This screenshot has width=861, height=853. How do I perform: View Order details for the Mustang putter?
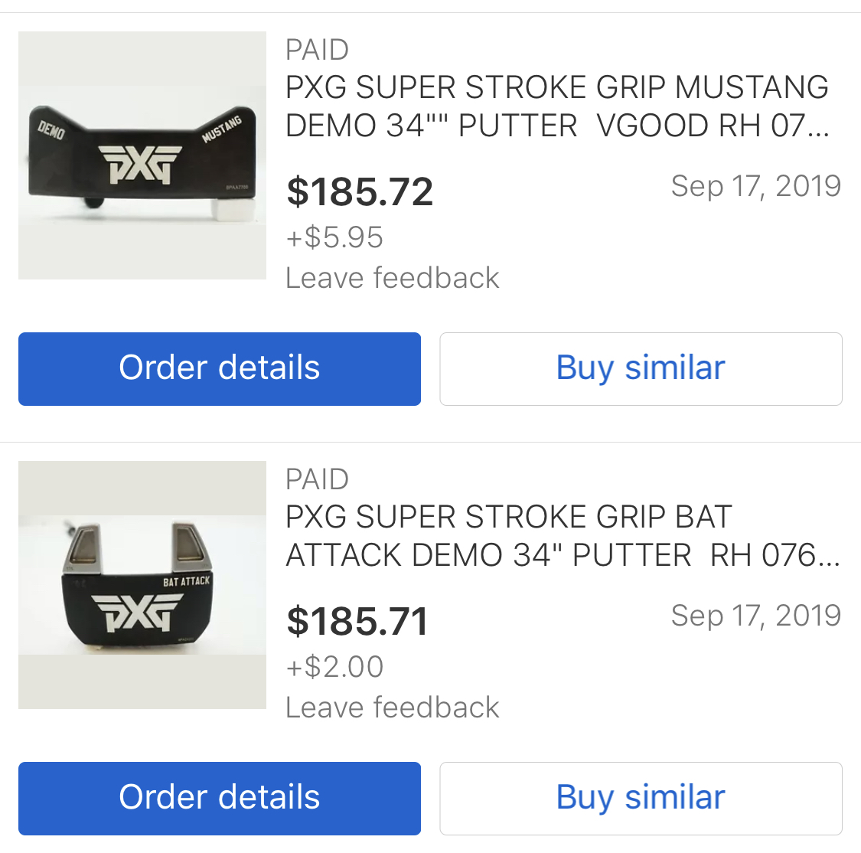click(x=220, y=368)
